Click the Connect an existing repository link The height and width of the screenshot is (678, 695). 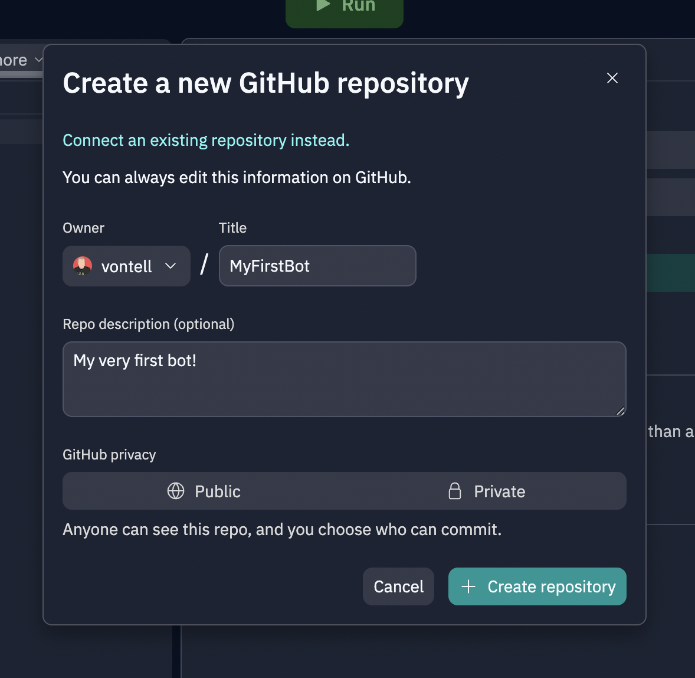206,140
